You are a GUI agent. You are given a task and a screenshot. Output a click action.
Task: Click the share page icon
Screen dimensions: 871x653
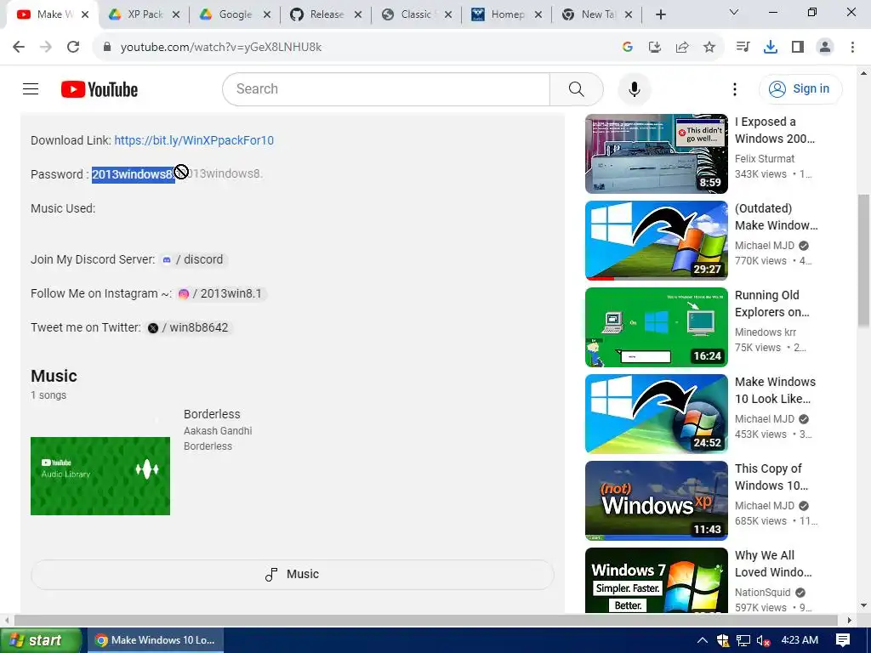(x=682, y=48)
